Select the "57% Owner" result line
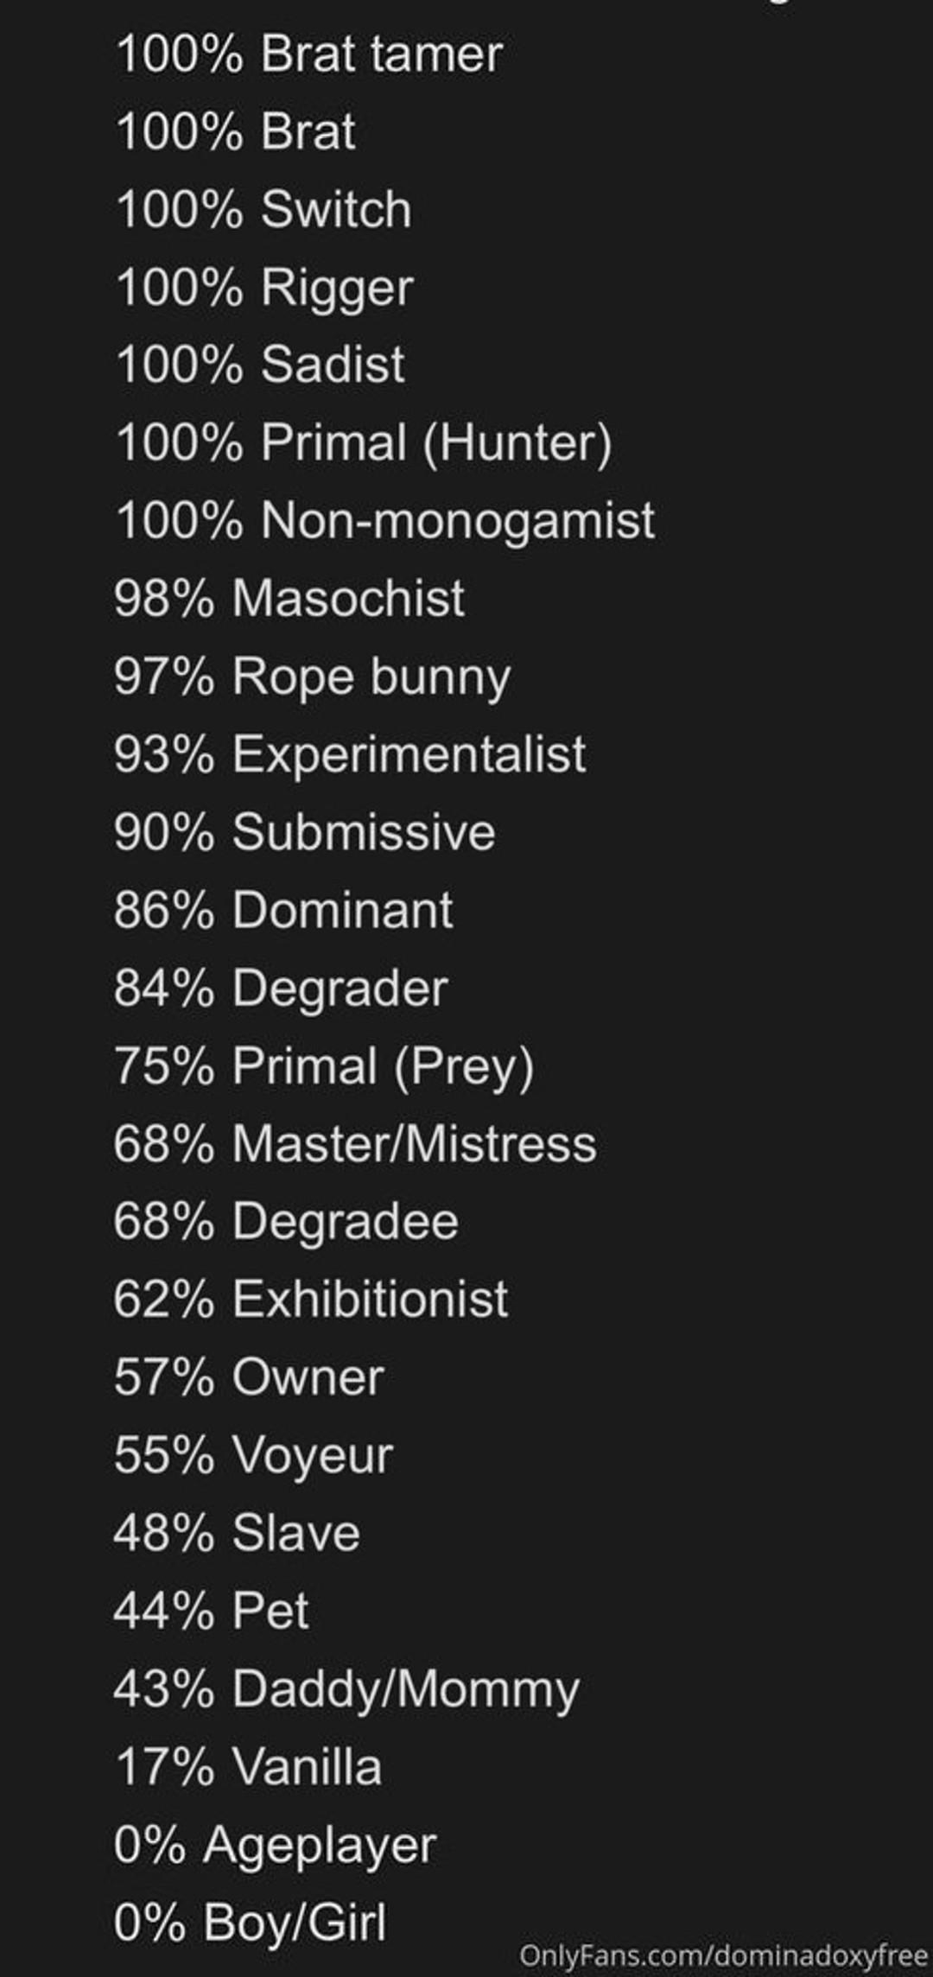Viewport: 933px width, 1977px height. pyautogui.click(x=249, y=1377)
